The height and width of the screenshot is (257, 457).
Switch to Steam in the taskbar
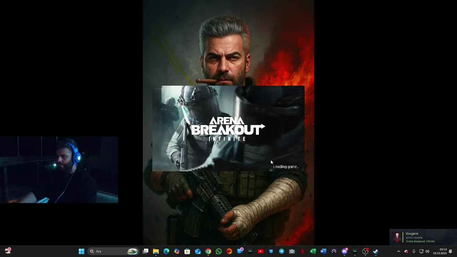[376, 251]
